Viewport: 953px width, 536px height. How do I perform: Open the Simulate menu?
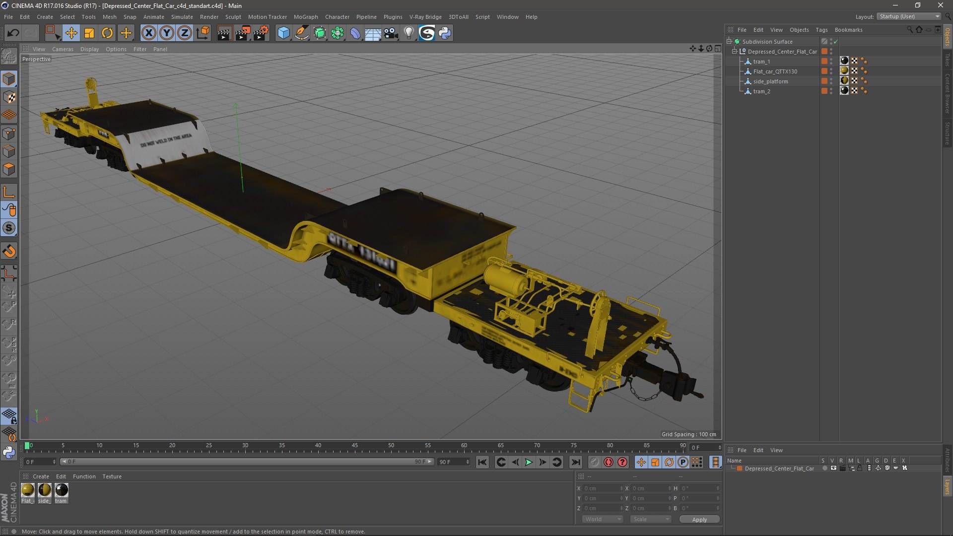[182, 17]
